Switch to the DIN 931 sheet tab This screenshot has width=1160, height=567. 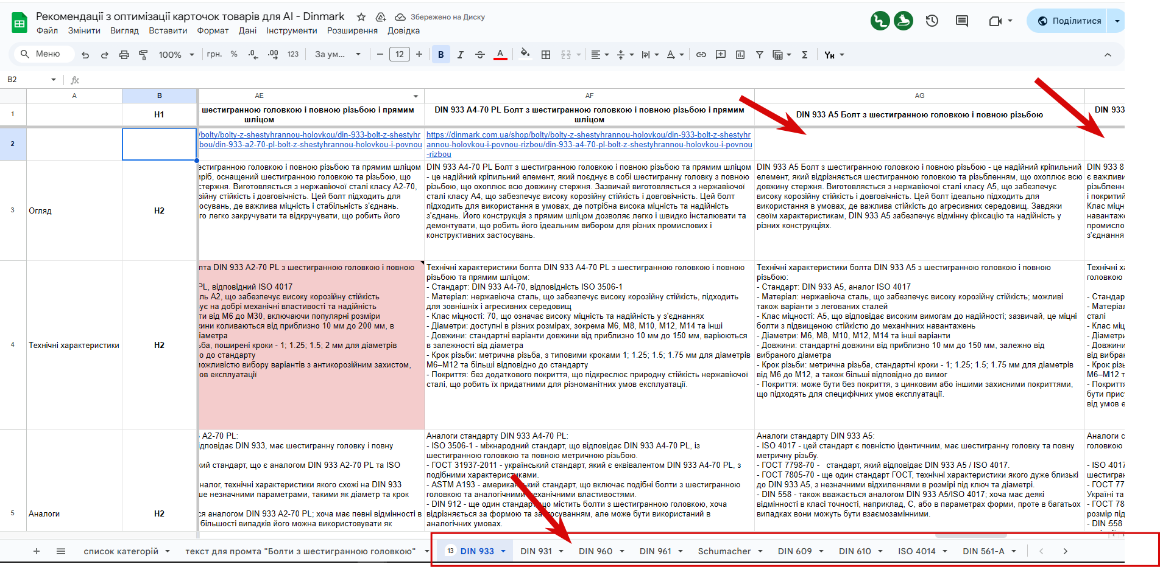point(536,551)
